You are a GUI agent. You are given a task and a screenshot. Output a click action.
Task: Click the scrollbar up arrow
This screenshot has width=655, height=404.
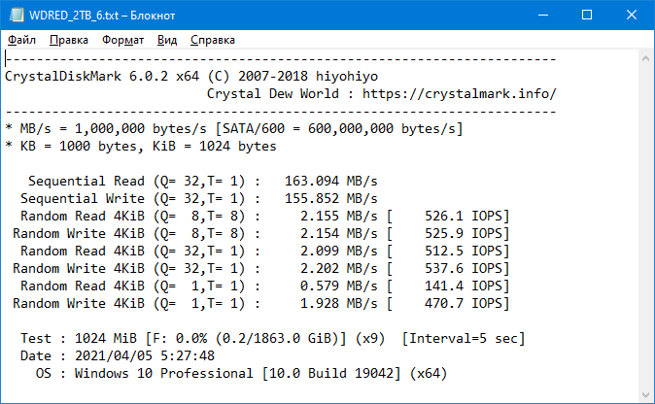[x=645, y=59]
